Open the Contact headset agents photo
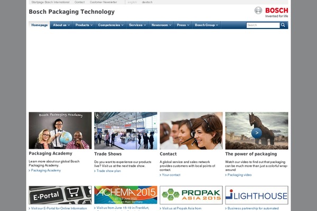Viewport: 317px width, 211px height. (x=191, y=131)
